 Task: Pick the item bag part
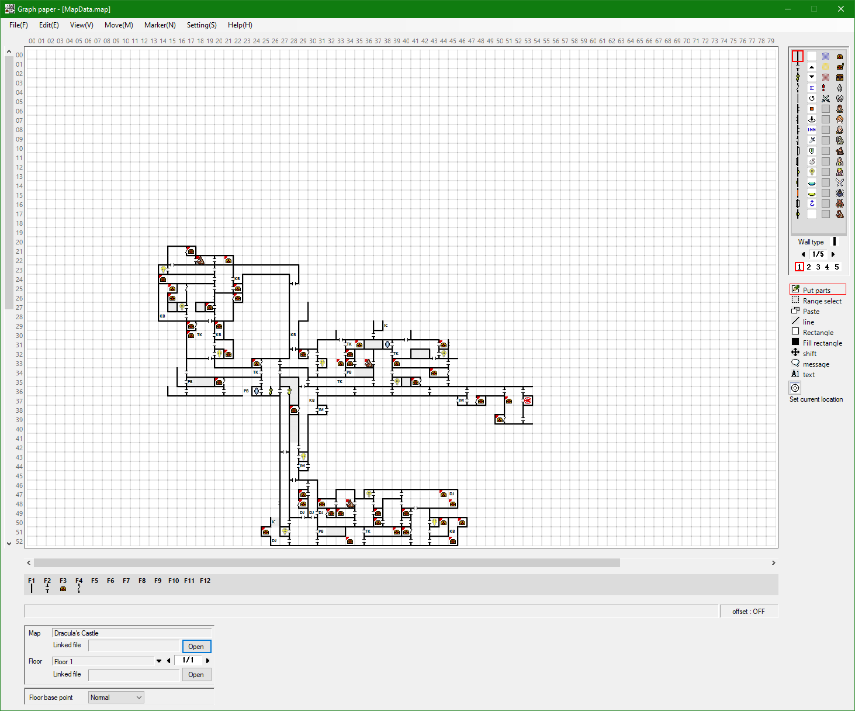(812, 161)
